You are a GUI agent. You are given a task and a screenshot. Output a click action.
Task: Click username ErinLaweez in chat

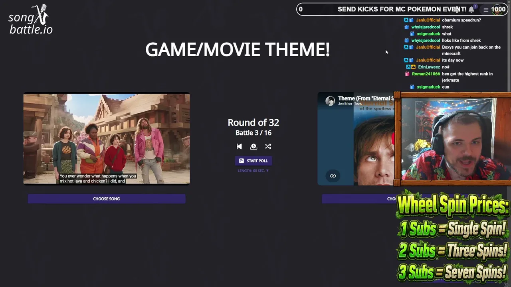[429, 67]
